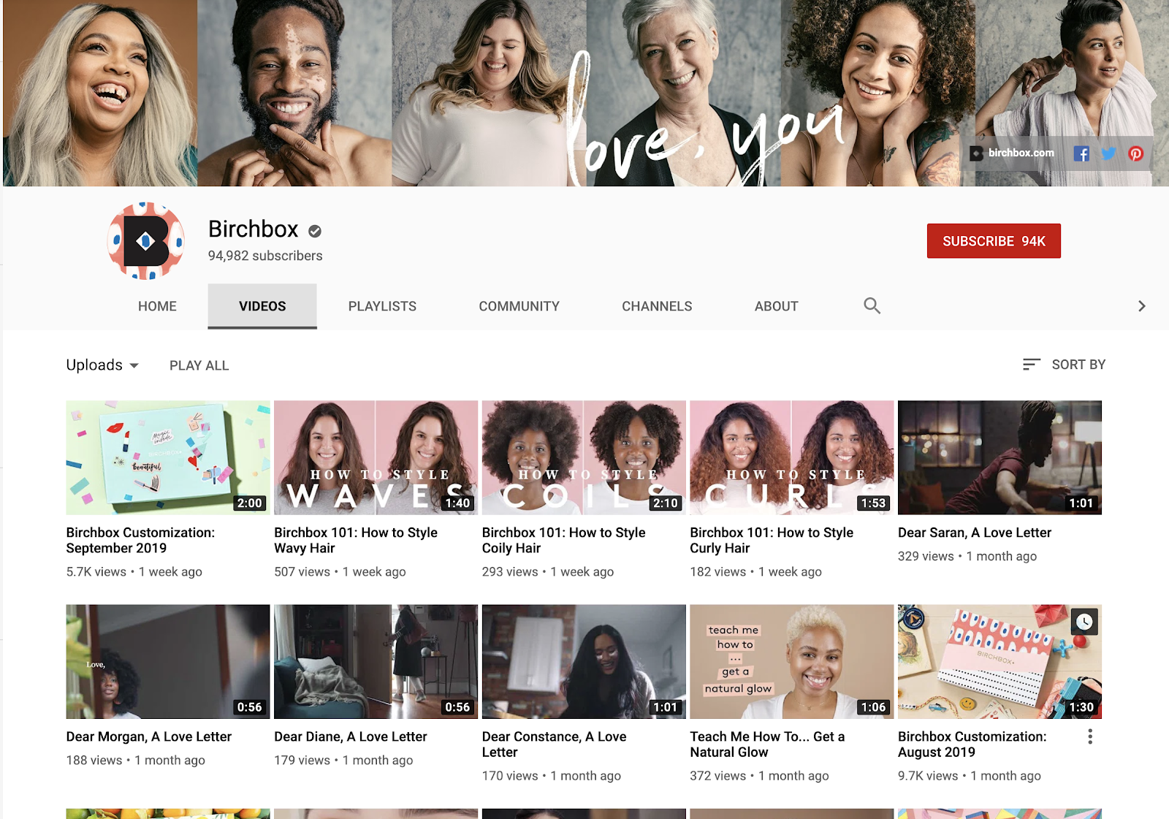This screenshot has height=819, width=1169.
Task: Open 'Dear Constance, A Love Letter' title
Action: (554, 744)
